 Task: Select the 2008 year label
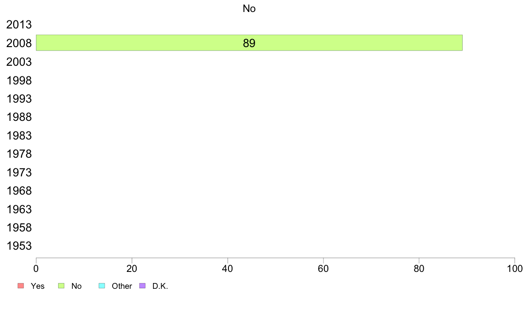[19, 43]
